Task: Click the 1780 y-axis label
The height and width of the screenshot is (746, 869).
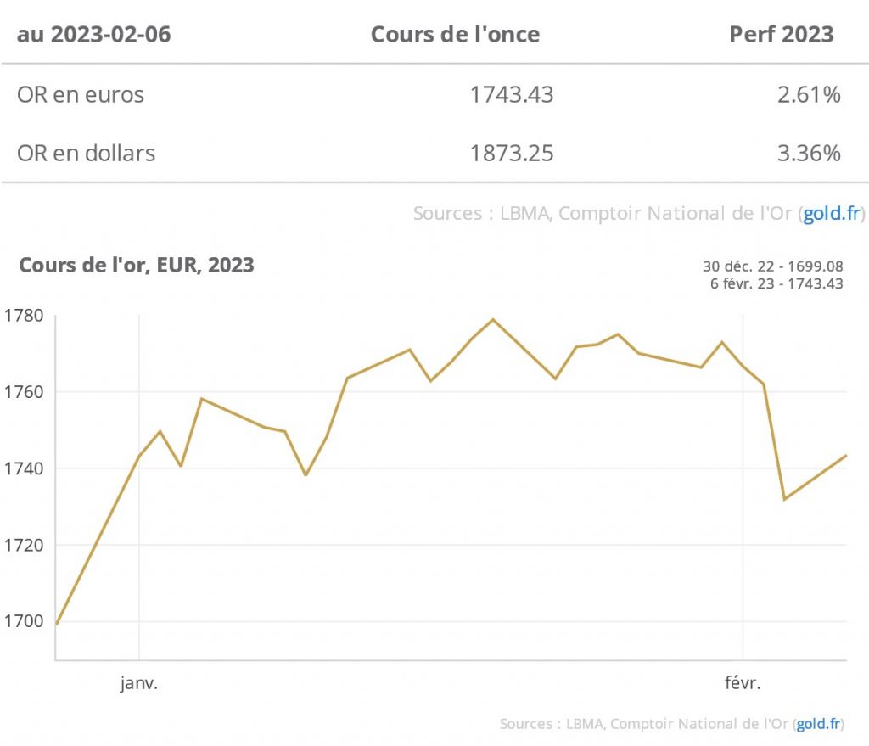Action: 25,316
